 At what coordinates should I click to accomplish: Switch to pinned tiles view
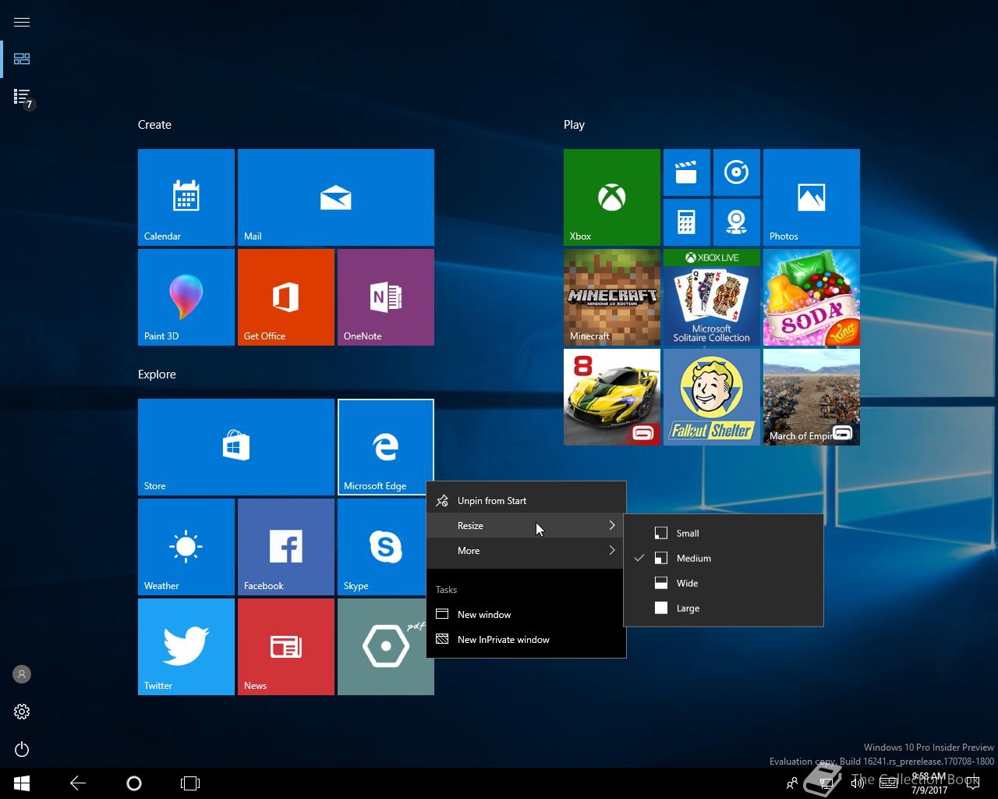point(22,59)
